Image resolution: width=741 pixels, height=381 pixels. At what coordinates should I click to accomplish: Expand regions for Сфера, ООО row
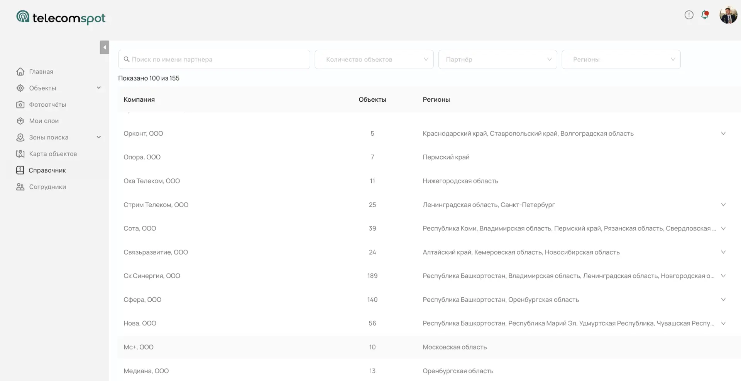[723, 299]
